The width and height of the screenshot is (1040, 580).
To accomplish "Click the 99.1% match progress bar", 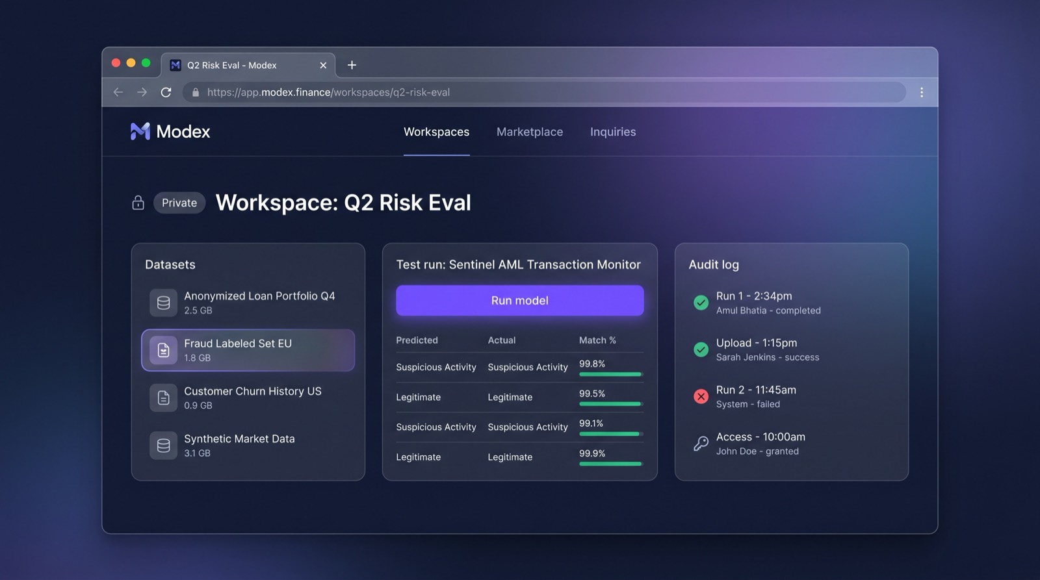I will 611,434.
